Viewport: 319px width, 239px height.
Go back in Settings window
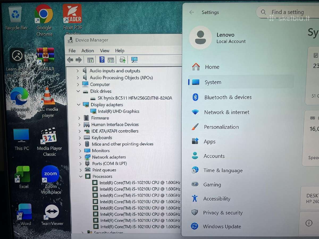192,12
